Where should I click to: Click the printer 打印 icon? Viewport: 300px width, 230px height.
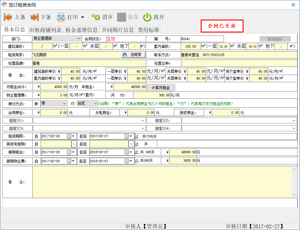[61, 17]
